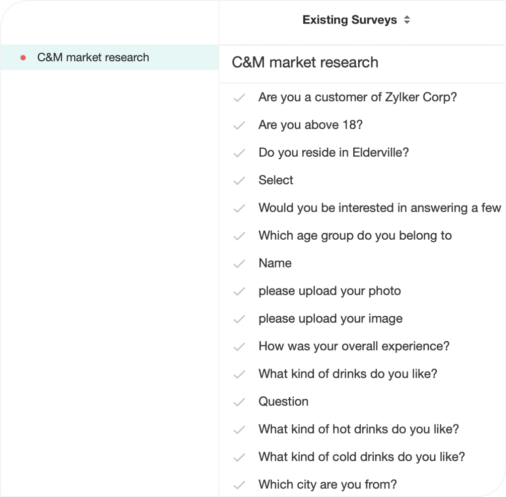Pick 'What kind of cold drinks do you like?'

tap(361, 457)
